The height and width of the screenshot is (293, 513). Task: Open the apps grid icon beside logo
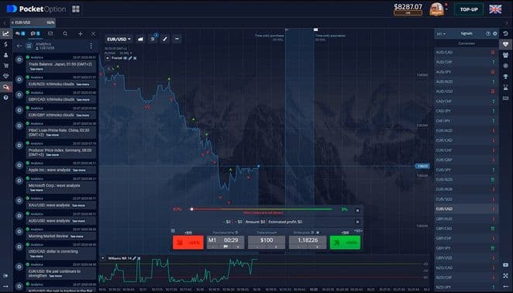[x=76, y=9]
